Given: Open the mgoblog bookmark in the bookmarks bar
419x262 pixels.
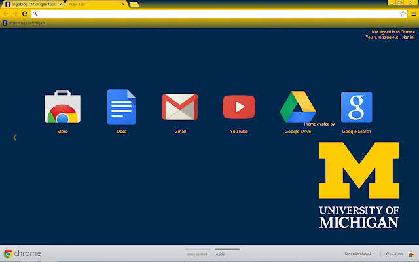Looking at the screenshot, I should coord(25,23).
